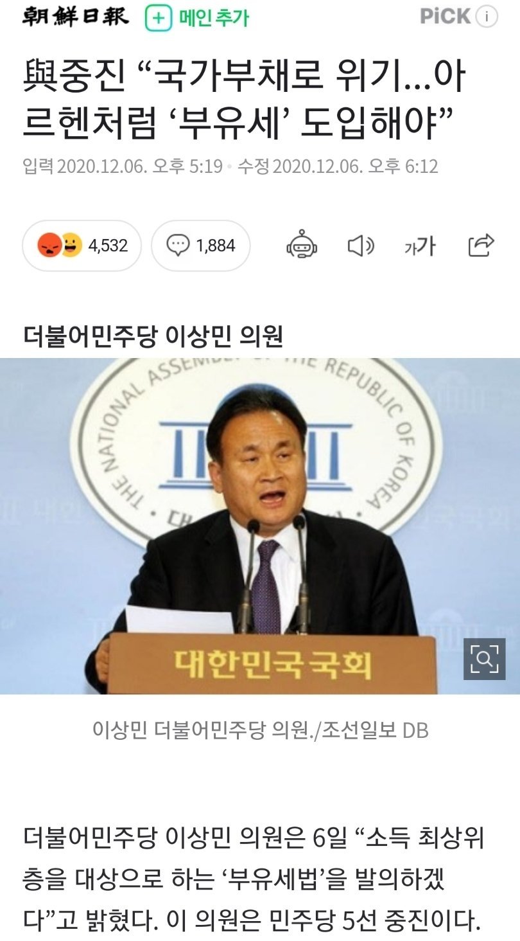Tap the subheading 더불어민주당 이상민 의원
Image resolution: width=520 pixels, height=941 pixels.
pyautogui.click(x=153, y=336)
